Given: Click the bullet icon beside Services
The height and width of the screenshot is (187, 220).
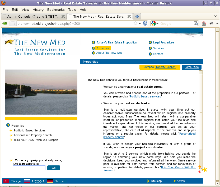Looking at the screenshot, I should click(150, 48).
